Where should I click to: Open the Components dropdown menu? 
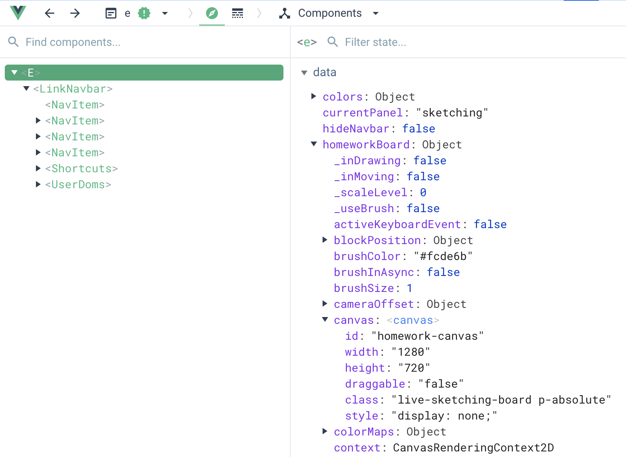pos(375,14)
